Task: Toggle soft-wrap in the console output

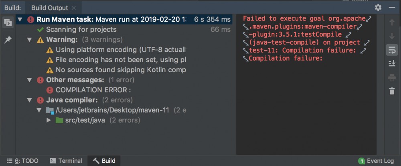Action: click(392, 50)
